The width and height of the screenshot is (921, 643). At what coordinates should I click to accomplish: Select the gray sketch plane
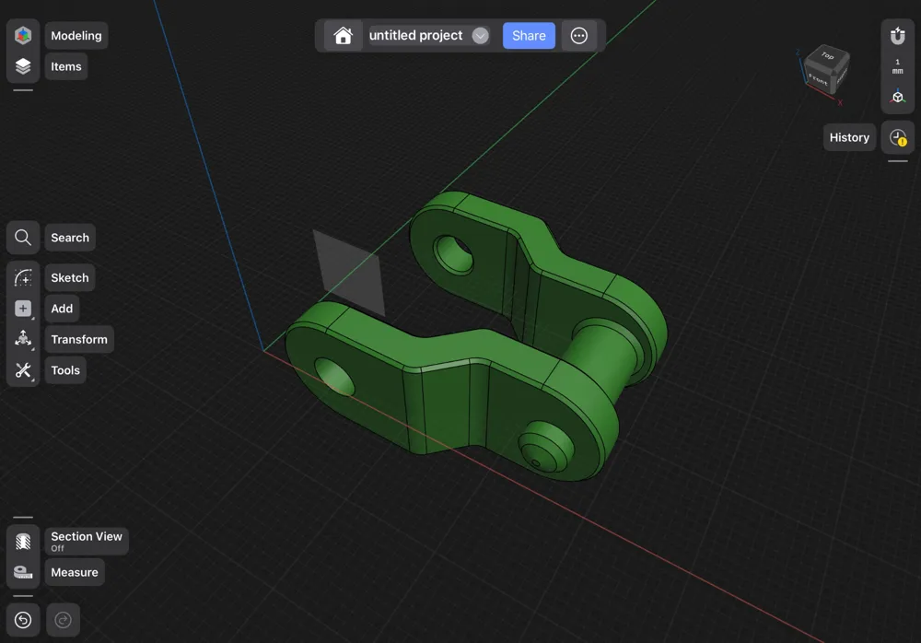click(x=349, y=272)
